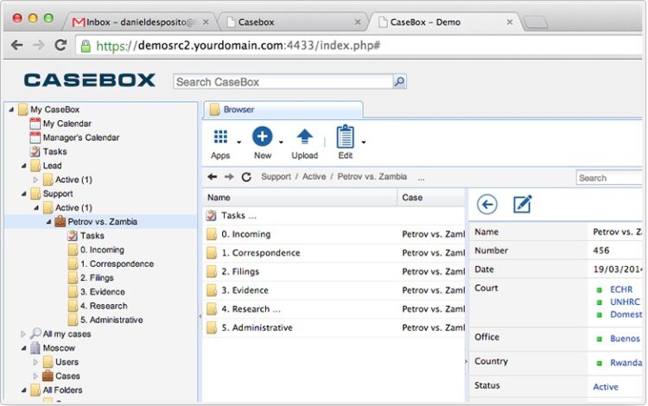Image resolution: width=648 pixels, height=406 pixels.
Task: Open a new Chrome tab
Action: point(537,22)
